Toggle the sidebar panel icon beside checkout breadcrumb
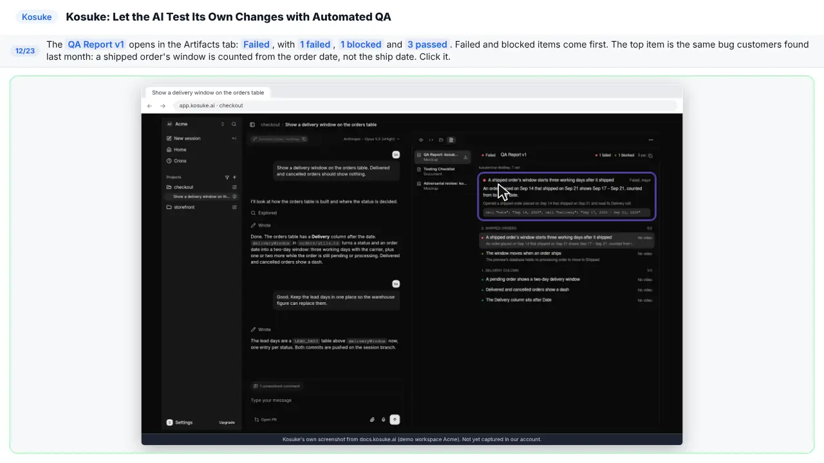 click(252, 125)
